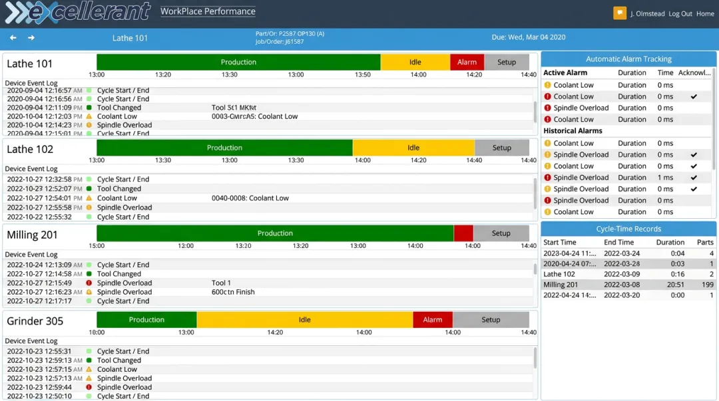Select Lathe 102 Setup timeline segment
This screenshot has width=719, height=401.
tap(502, 148)
